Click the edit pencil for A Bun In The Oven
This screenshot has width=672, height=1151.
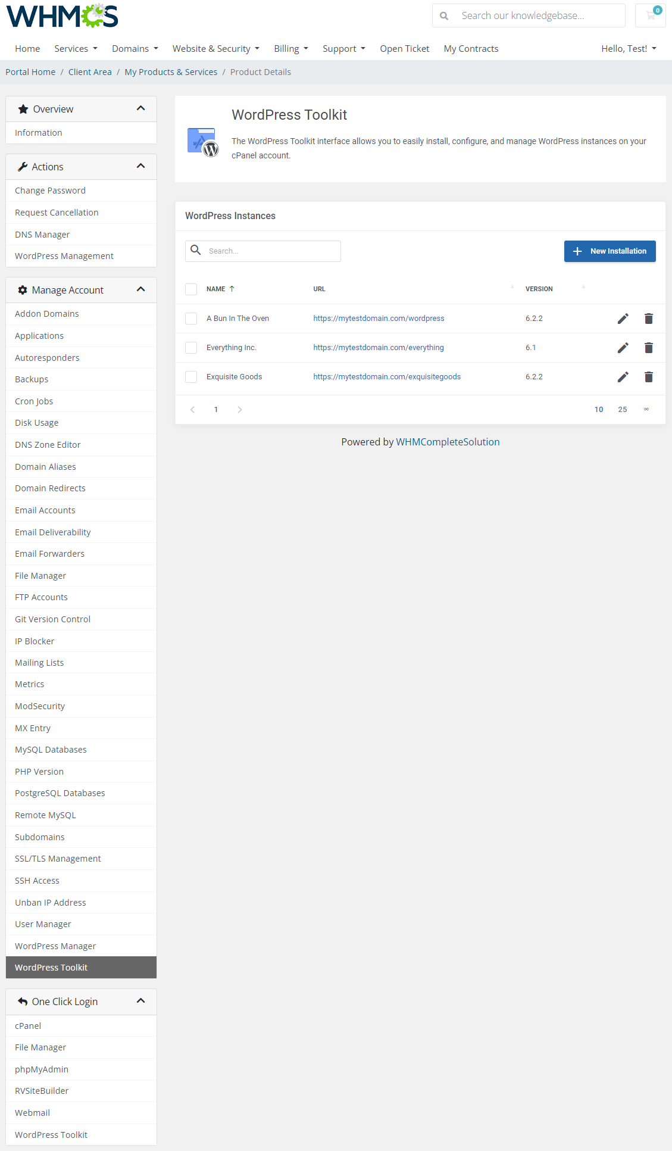coord(623,319)
